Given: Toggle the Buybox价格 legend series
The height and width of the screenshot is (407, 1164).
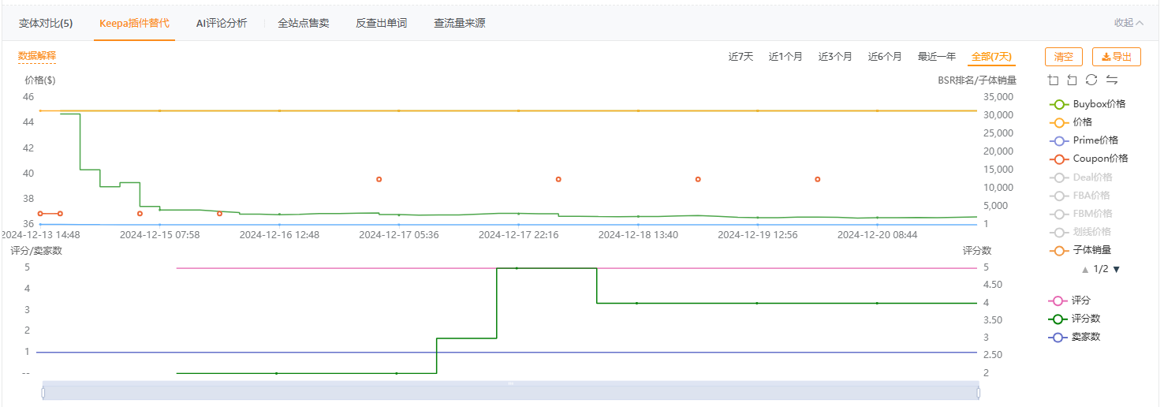Looking at the screenshot, I should coord(1087,104).
